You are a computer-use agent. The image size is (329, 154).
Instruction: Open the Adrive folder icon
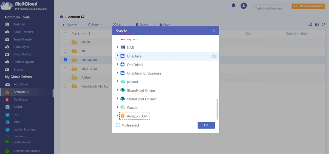74,77
